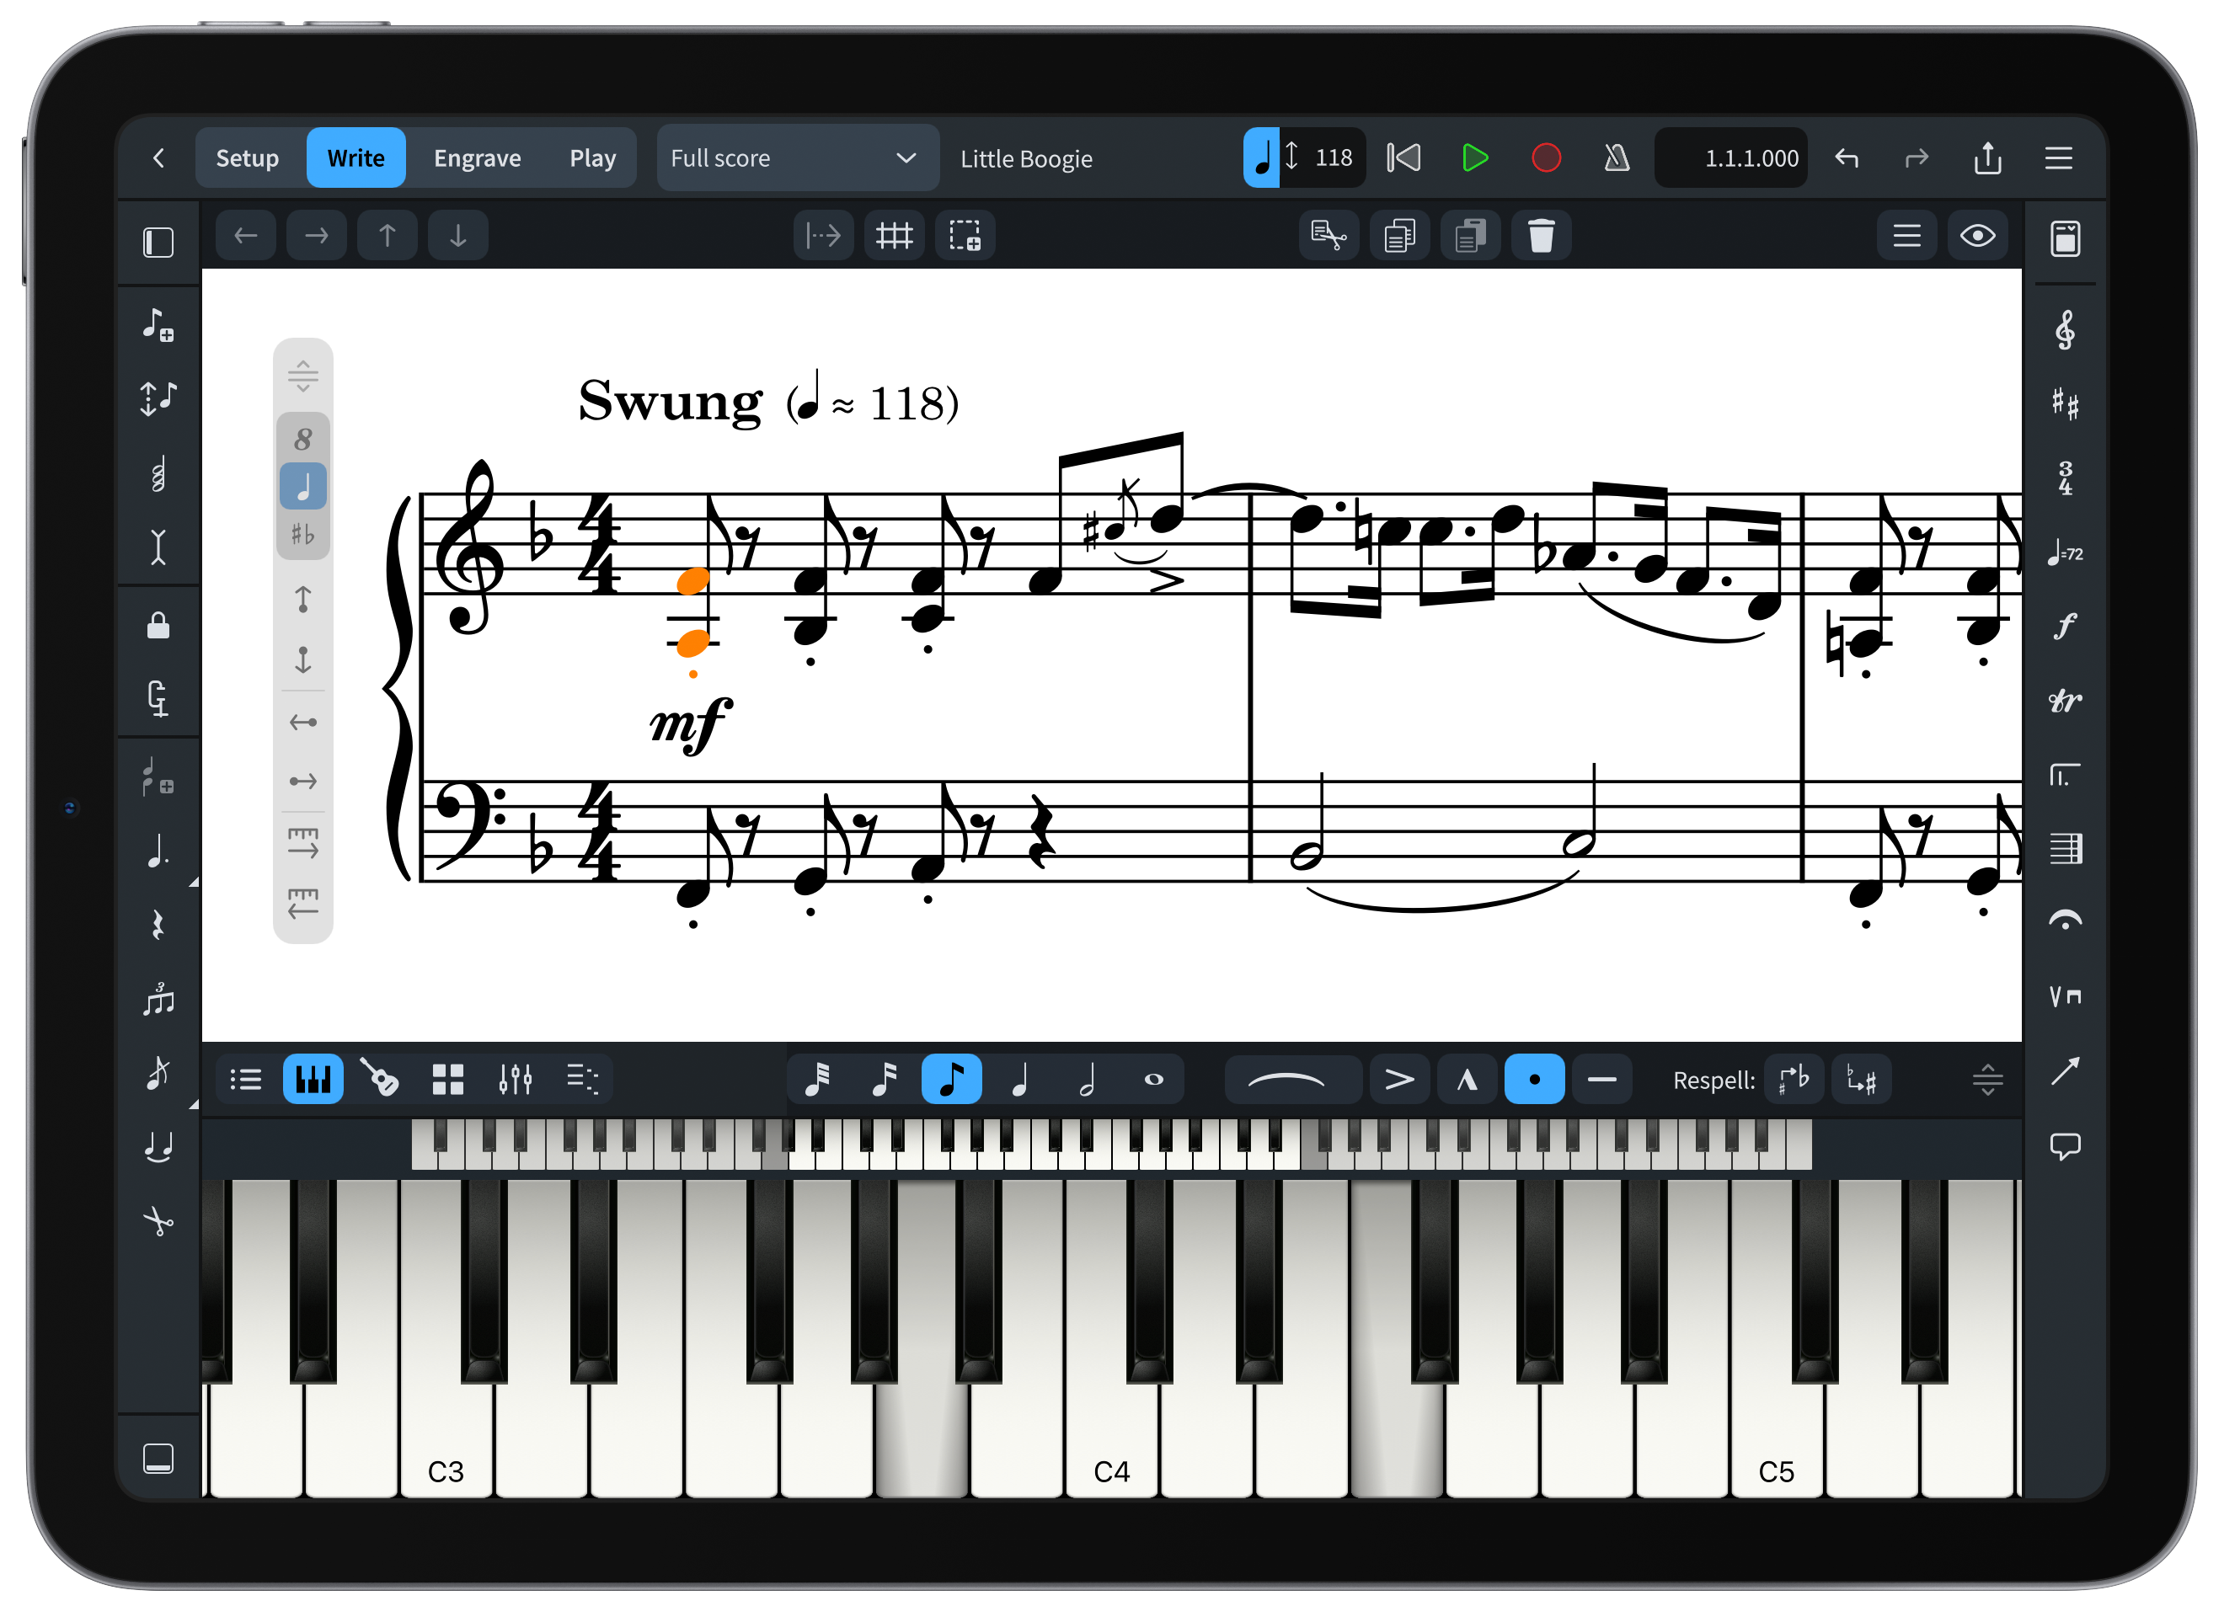Delete selection with the trash icon
The width and height of the screenshot is (2224, 1617).
pyautogui.click(x=1542, y=235)
